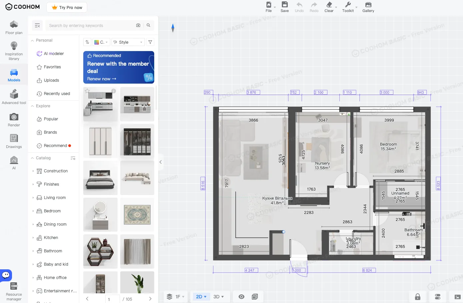Open the Drawings panel
This screenshot has width=463, height=303.
pyautogui.click(x=14, y=141)
